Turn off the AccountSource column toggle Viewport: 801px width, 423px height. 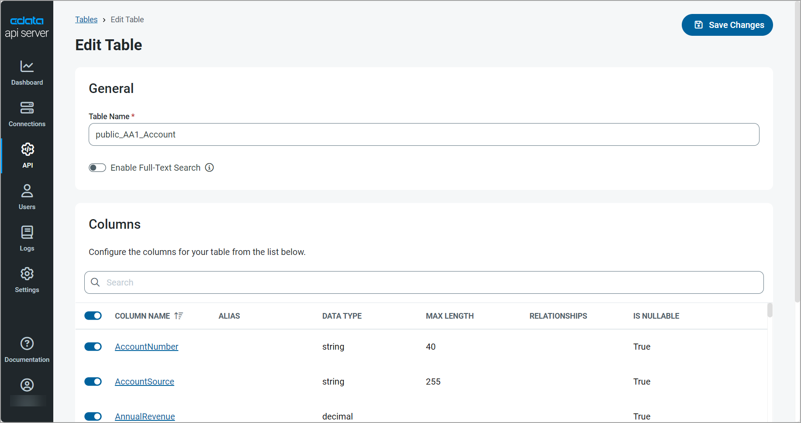93,382
